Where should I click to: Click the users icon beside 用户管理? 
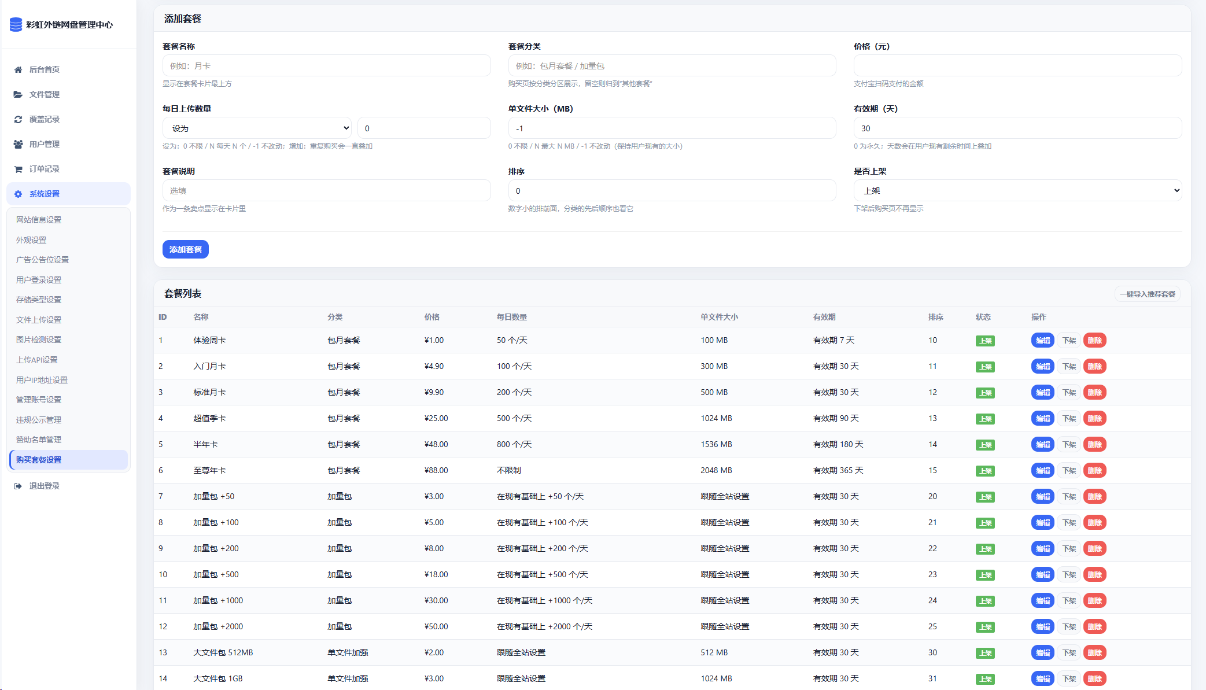pos(18,144)
